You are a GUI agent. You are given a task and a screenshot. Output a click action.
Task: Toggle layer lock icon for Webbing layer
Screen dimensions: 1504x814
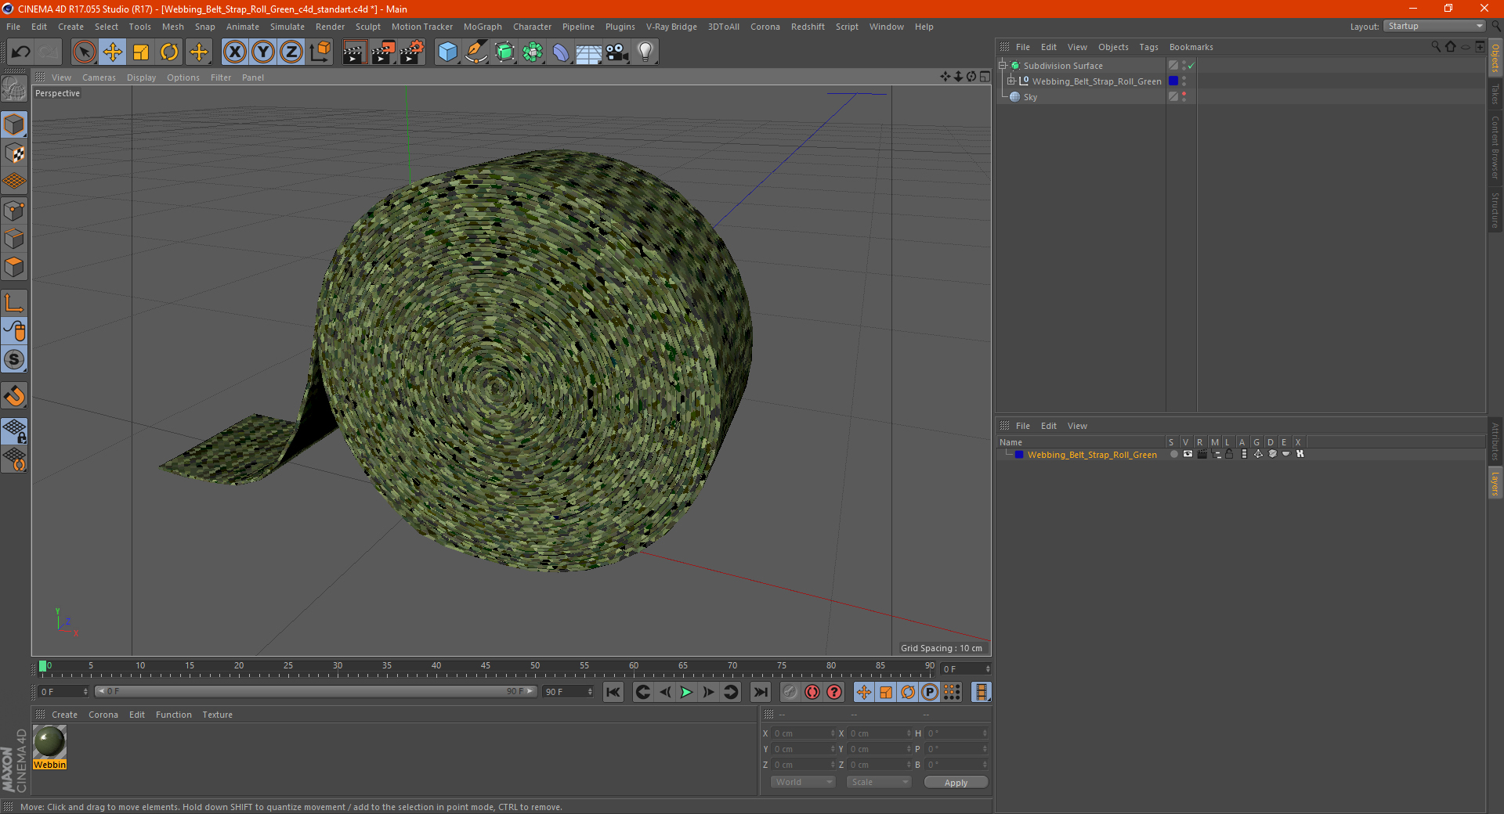[x=1229, y=454]
